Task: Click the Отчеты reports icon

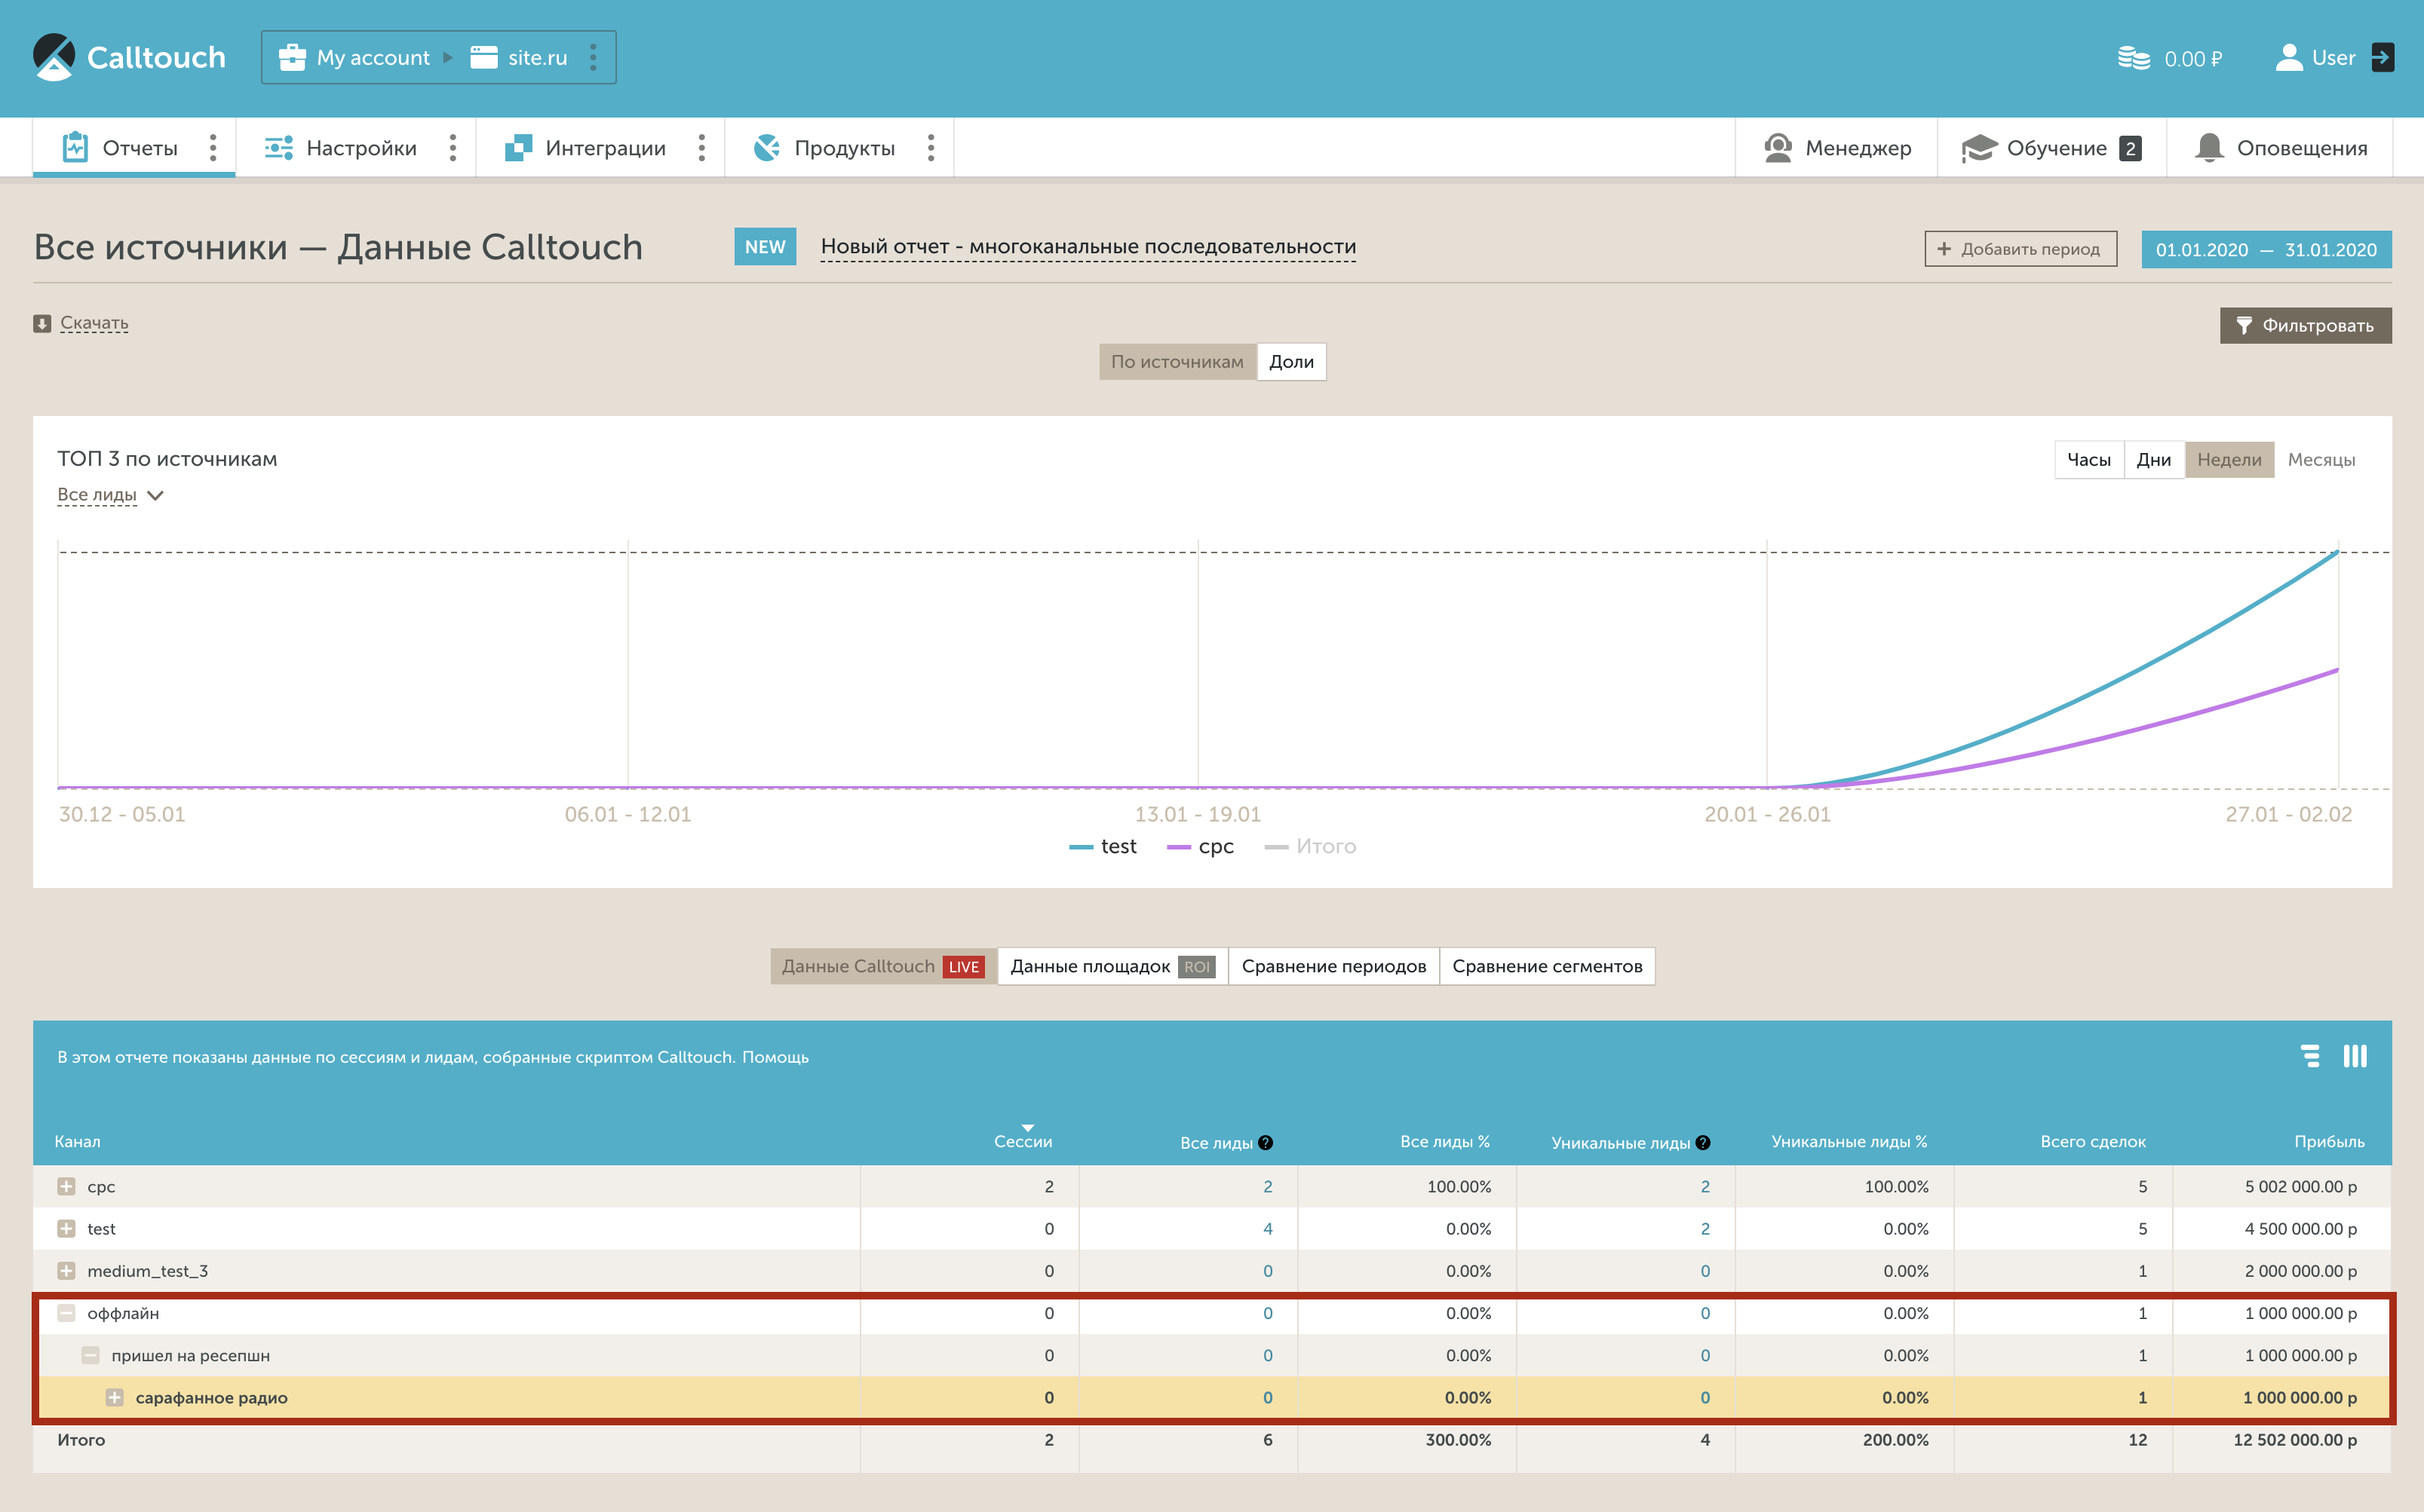Action: (75, 147)
